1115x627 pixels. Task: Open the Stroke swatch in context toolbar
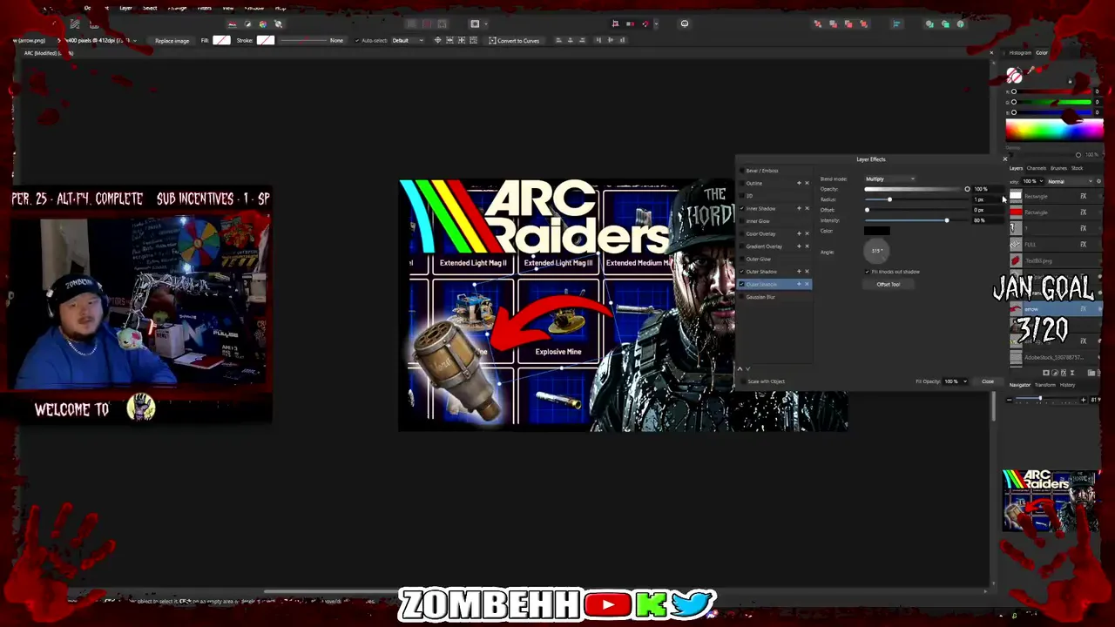pyautogui.click(x=266, y=40)
